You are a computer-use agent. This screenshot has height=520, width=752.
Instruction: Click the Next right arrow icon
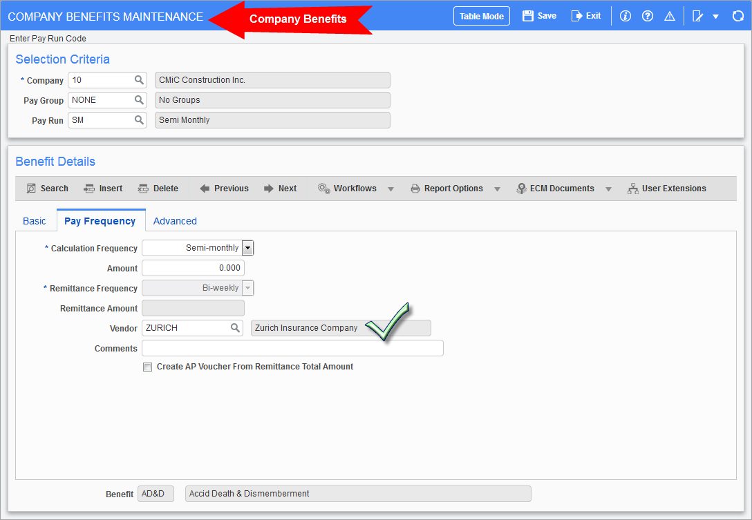click(269, 189)
